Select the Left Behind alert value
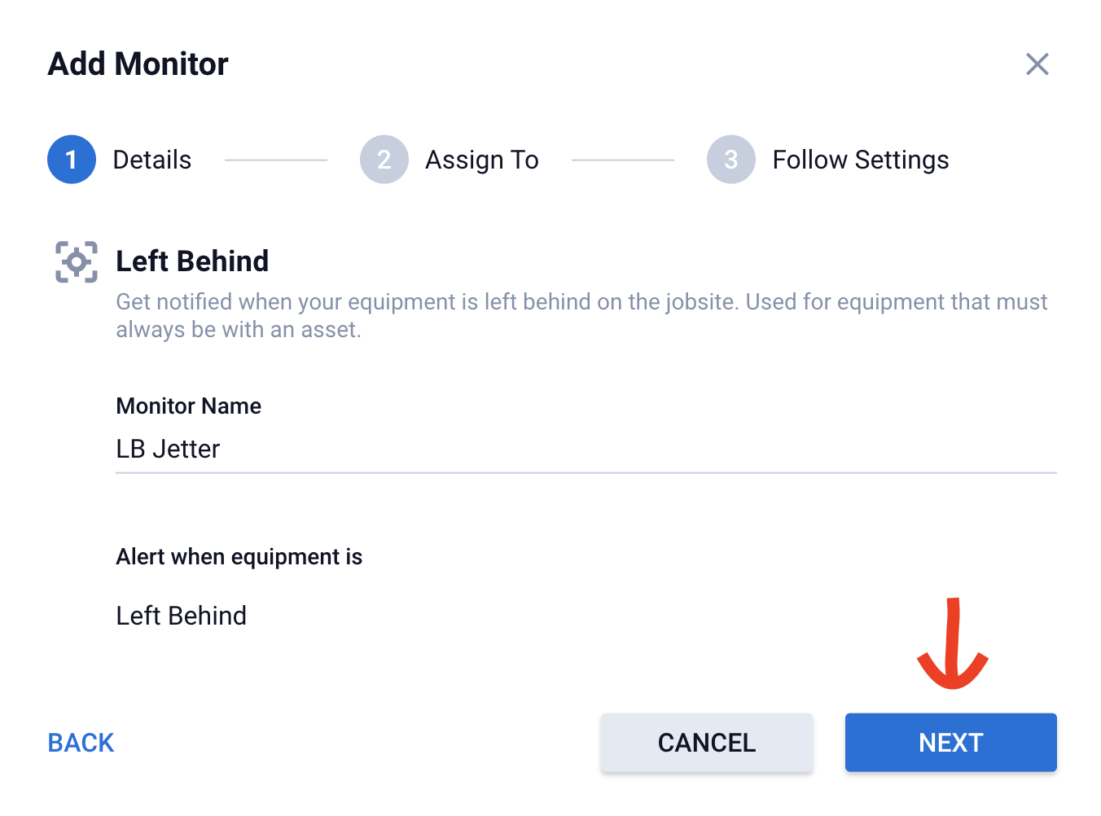 pos(182,616)
